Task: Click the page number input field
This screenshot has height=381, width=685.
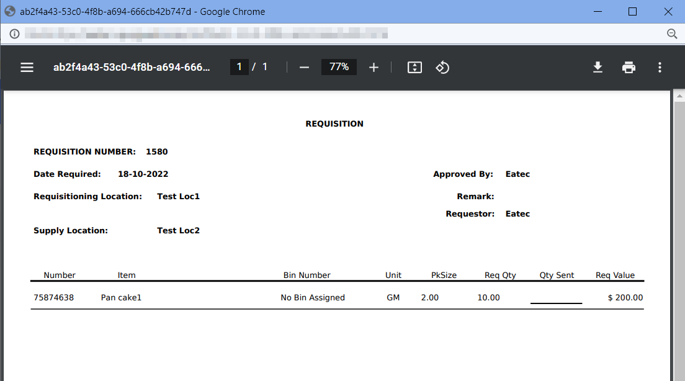Action: click(x=239, y=67)
